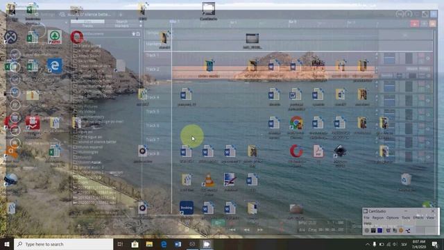The image size is (444, 250).
Task: Open notification center icon
Action: click(435, 244)
